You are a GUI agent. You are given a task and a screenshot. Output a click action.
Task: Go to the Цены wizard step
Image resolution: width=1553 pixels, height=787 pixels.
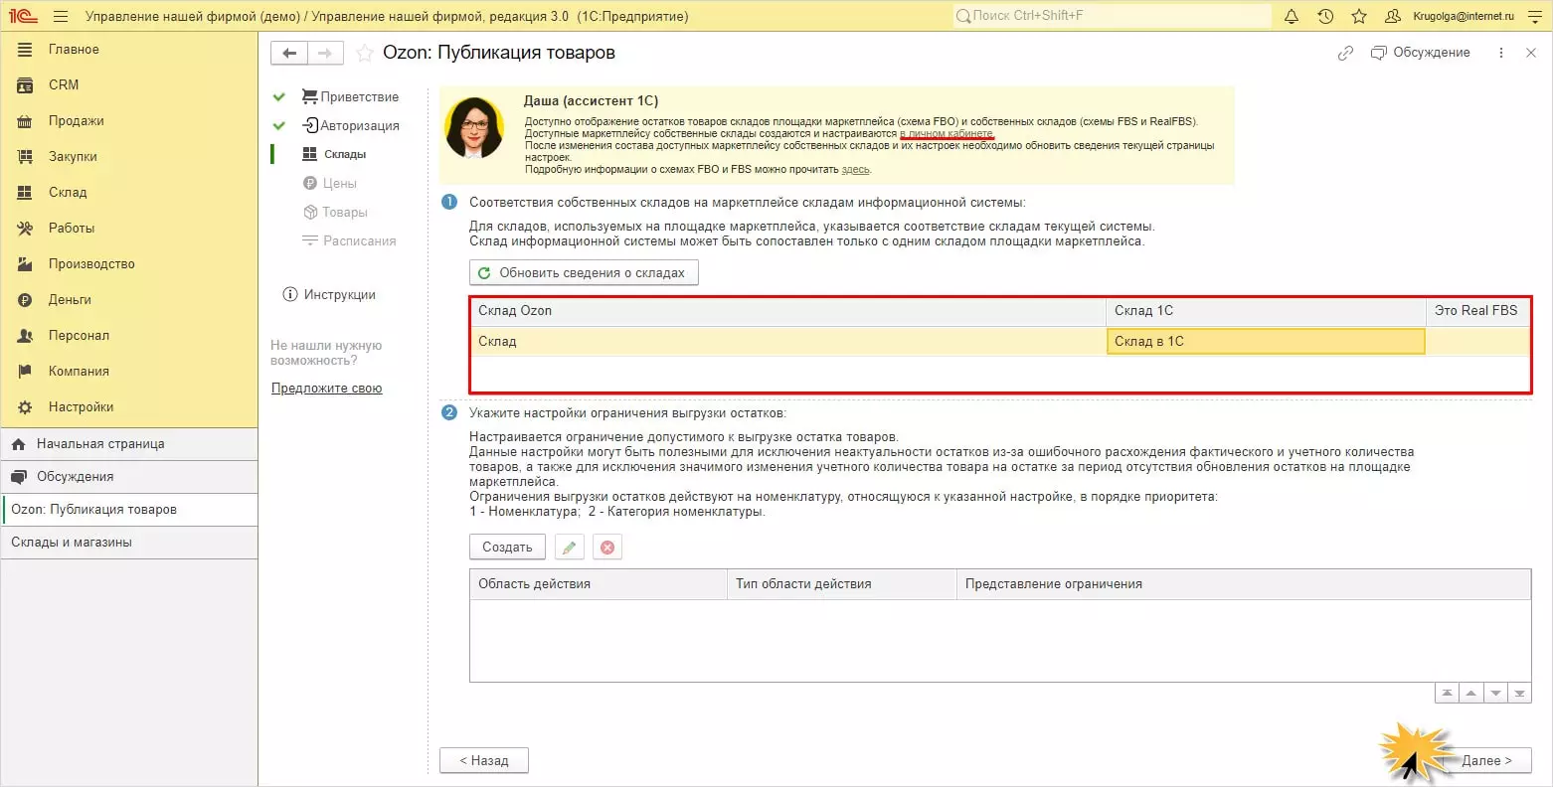coord(329,184)
